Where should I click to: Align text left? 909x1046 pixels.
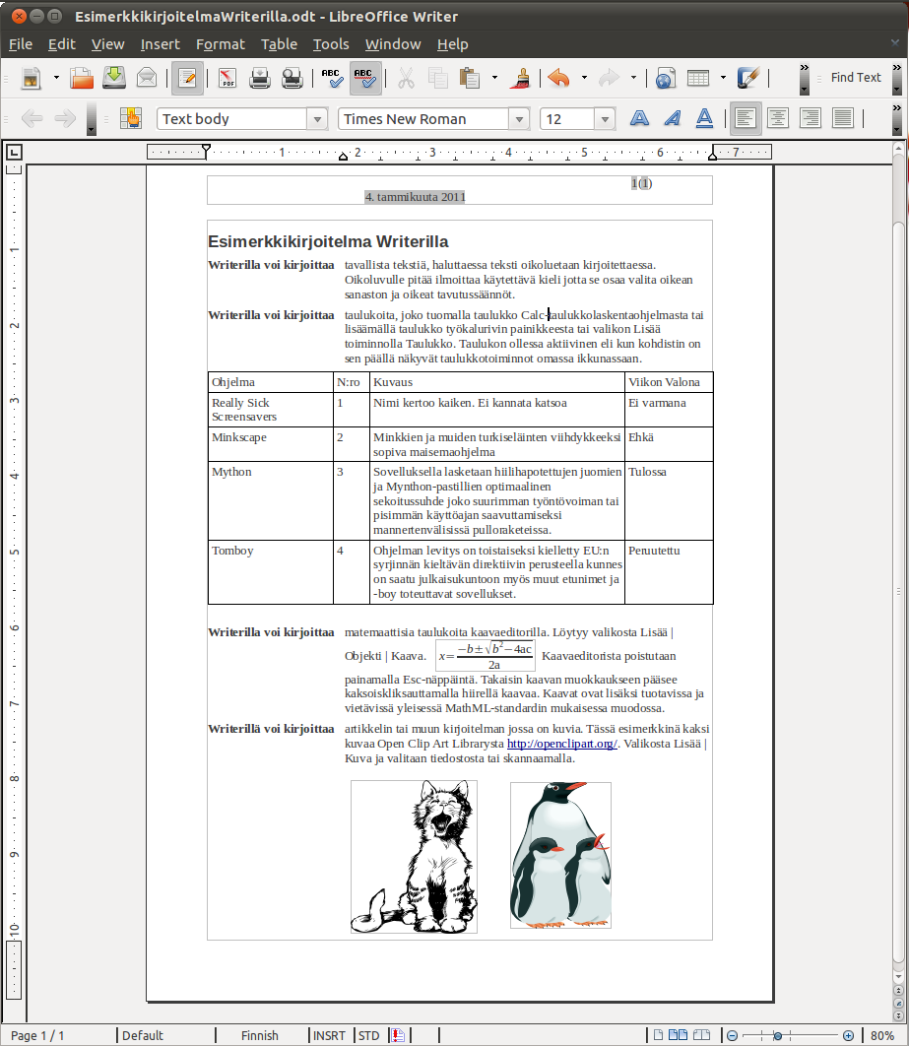[x=746, y=119]
